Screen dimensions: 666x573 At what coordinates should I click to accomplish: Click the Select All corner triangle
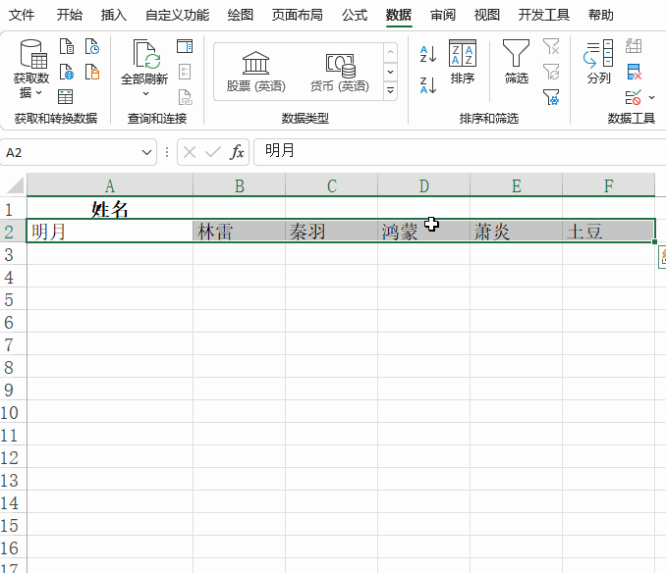[x=15, y=185]
